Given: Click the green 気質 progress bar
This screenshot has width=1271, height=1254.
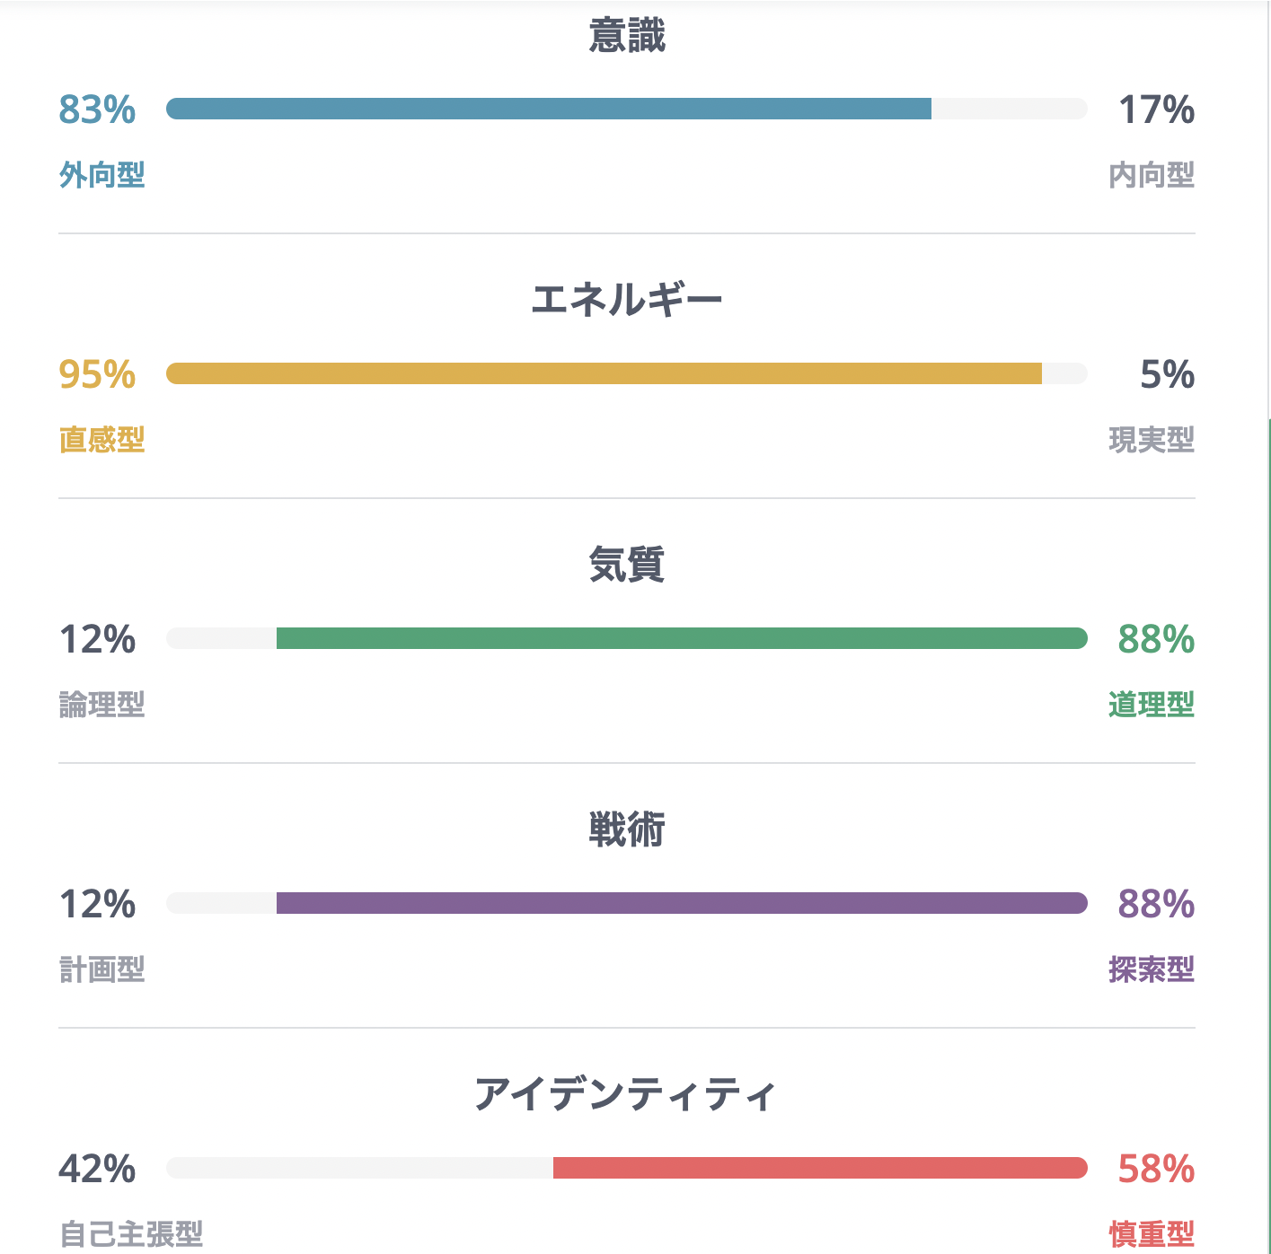Looking at the screenshot, I should point(682,638).
